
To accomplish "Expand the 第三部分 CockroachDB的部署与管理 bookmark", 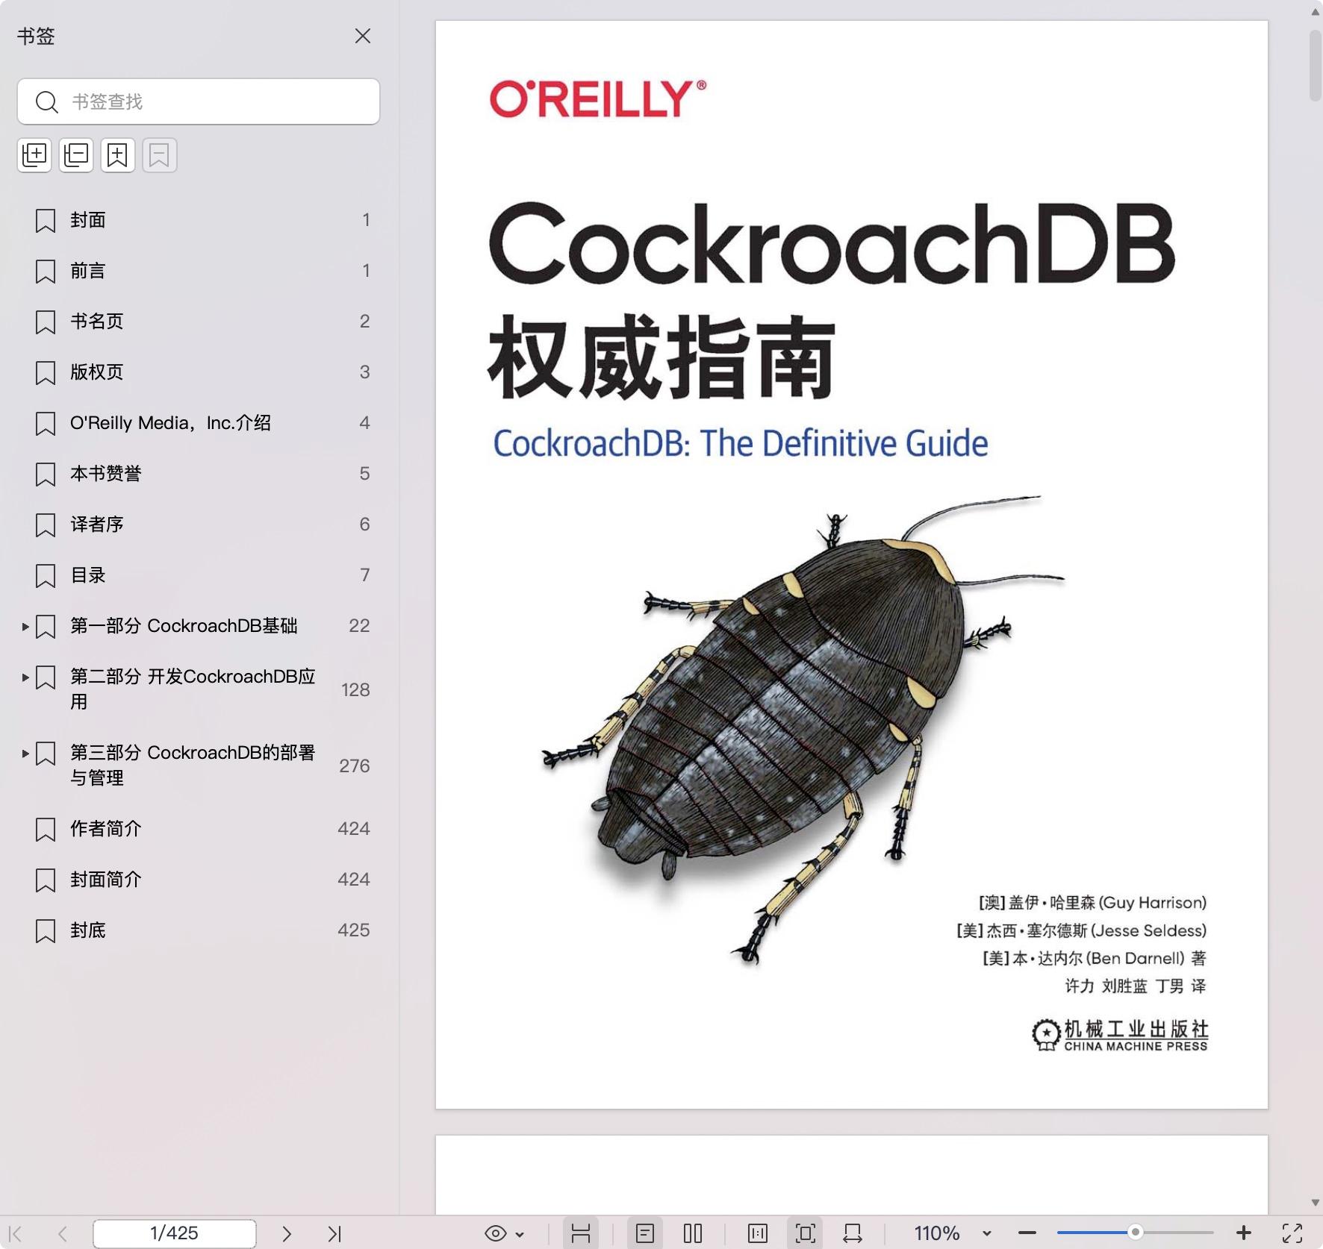I will (25, 754).
